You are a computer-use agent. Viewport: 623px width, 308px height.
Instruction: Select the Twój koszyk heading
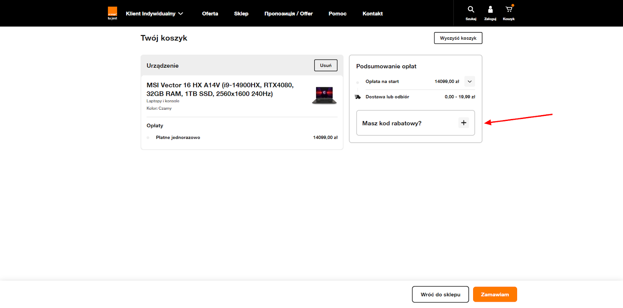click(164, 38)
